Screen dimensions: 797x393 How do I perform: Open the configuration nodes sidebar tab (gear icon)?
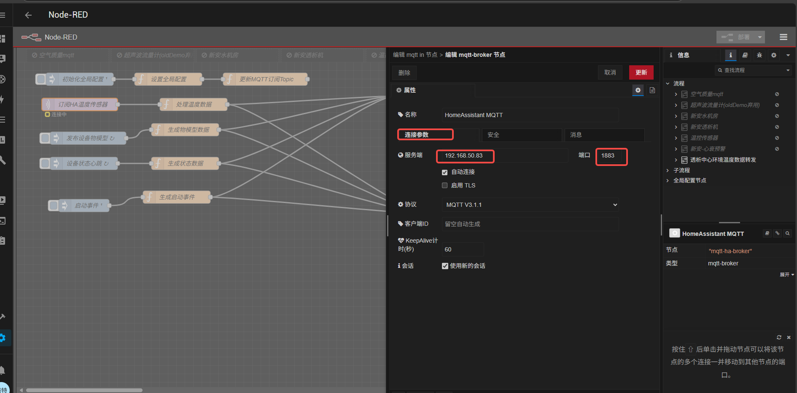coord(773,55)
